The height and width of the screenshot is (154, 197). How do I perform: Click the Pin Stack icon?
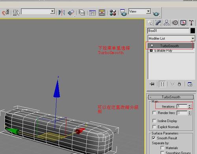152,84
